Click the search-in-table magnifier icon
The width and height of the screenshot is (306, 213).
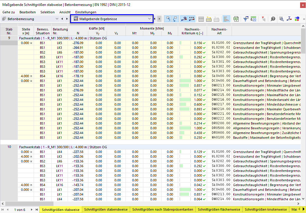click(281, 19)
